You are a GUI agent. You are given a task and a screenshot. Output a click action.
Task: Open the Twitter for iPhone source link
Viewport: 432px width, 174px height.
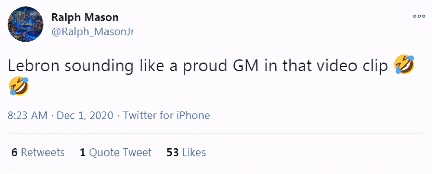pos(166,116)
